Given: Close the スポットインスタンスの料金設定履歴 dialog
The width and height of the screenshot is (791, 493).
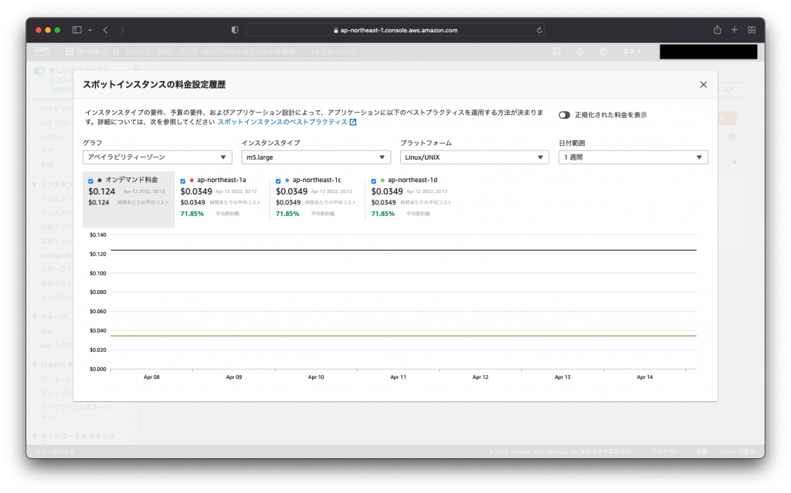Looking at the screenshot, I should coord(703,85).
